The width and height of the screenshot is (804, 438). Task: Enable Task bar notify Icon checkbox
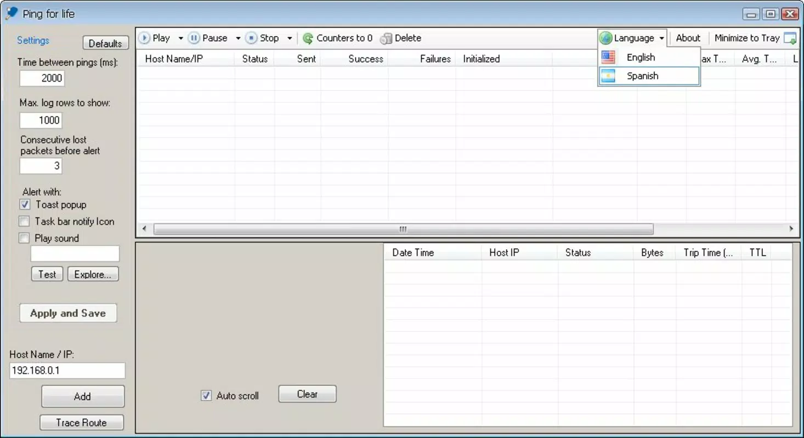[24, 222]
